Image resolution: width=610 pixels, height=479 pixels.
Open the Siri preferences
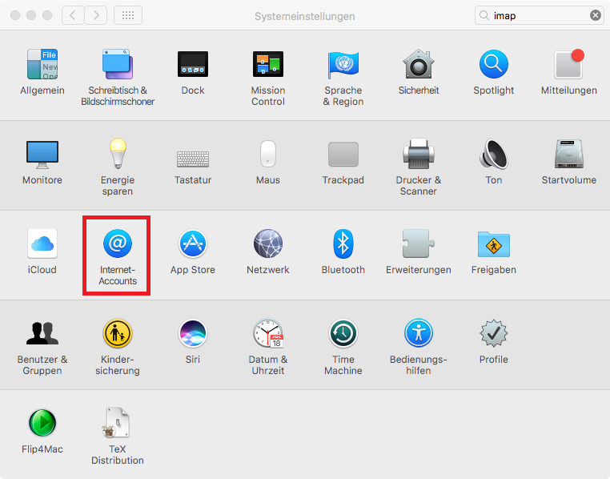[x=193, y=333]
